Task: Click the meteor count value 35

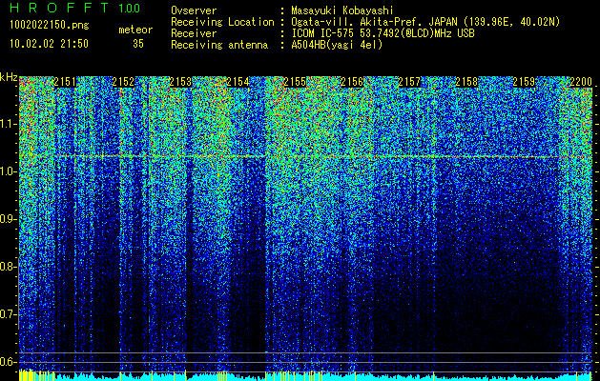Action: (x=138, y=44)
